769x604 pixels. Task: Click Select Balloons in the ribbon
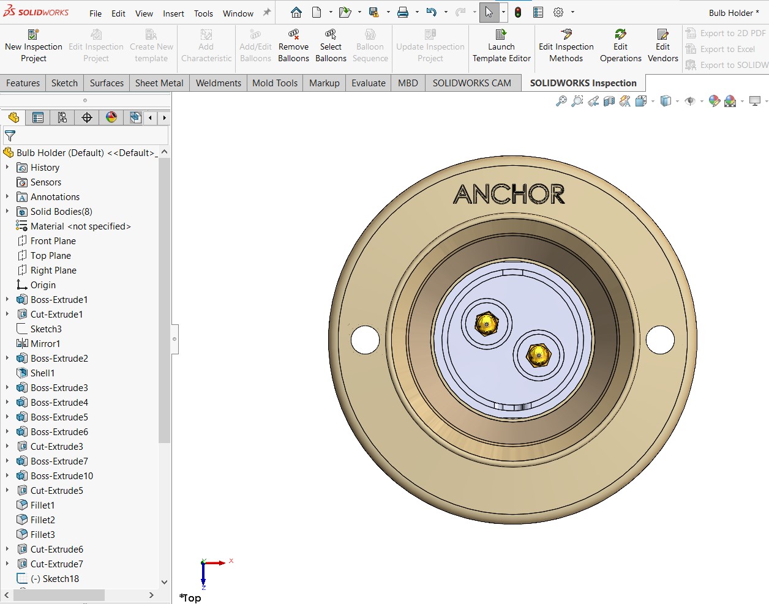(x=331, y=46)
